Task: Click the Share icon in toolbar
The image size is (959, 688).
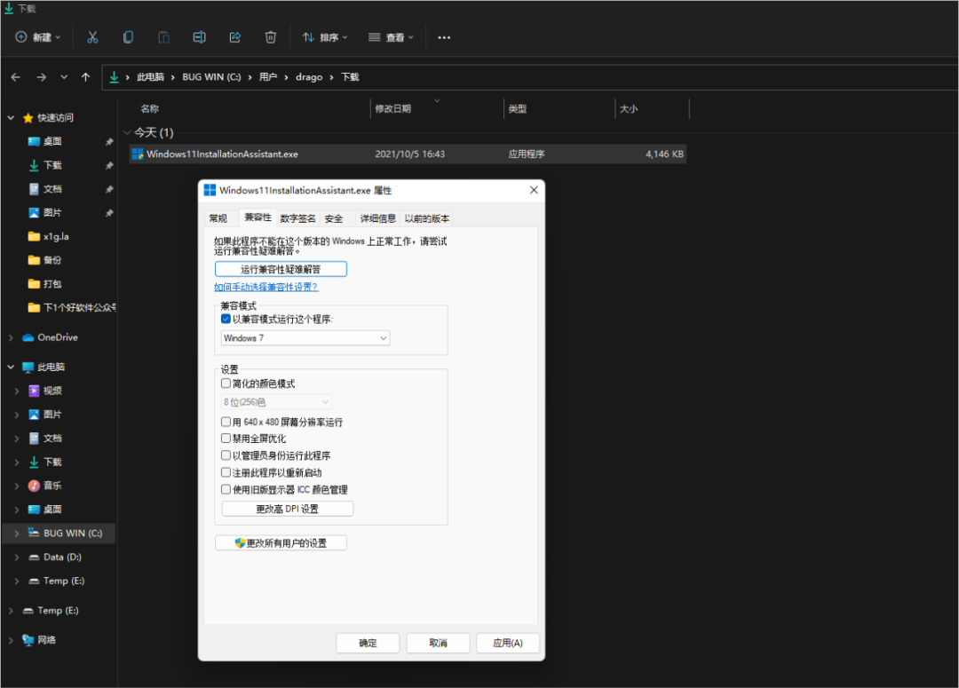Action: coord(235,37)
